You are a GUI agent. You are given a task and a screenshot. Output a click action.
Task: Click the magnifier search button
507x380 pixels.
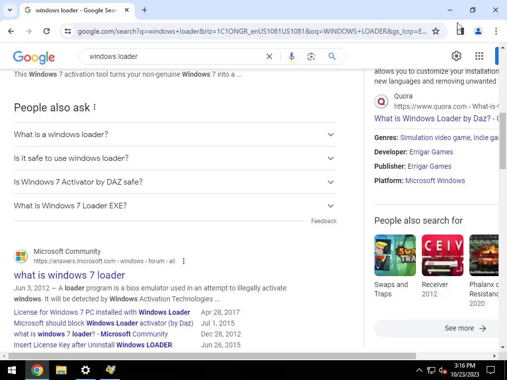tap(332, 56)
